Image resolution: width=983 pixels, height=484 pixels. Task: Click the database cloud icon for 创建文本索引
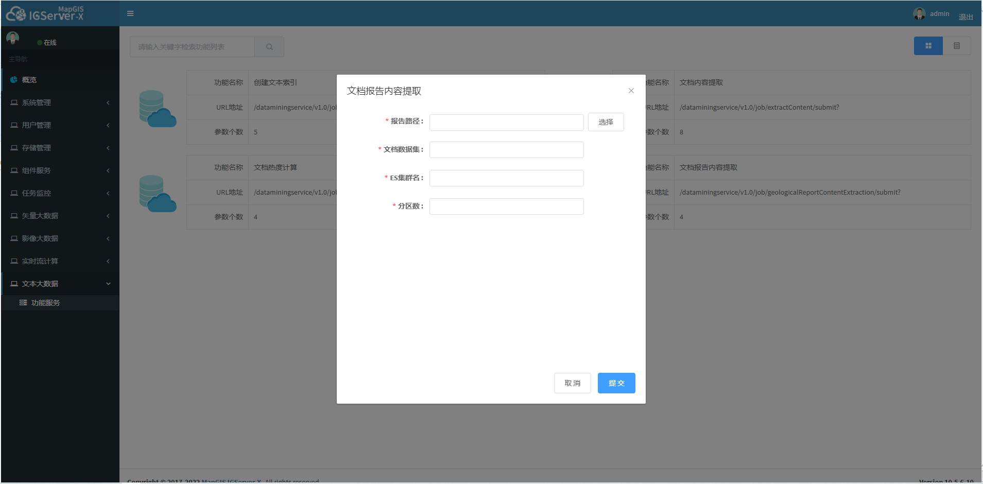(x=158, y=109)
